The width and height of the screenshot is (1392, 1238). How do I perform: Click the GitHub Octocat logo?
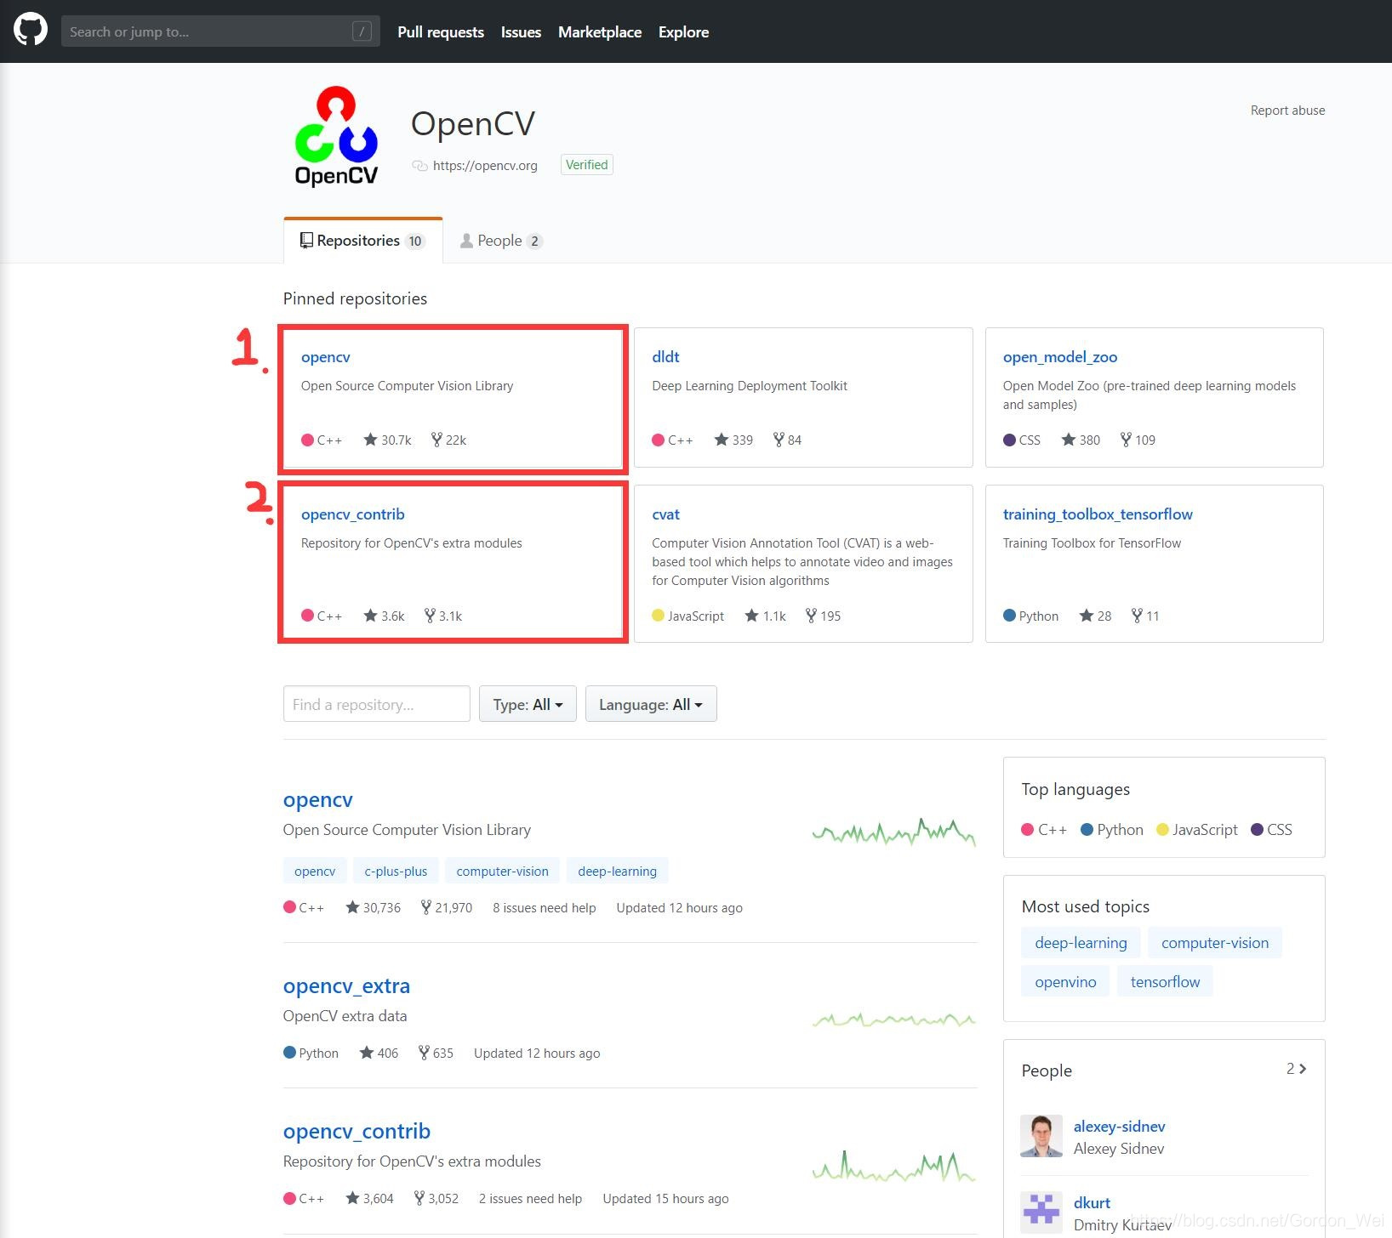tap(31, 31)
